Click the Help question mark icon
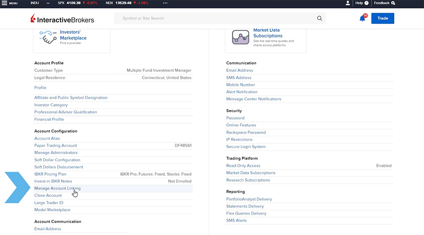 point(366,3)
